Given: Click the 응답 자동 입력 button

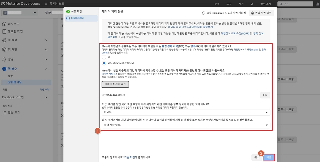Looking at the screenshot, I should 261,13.
